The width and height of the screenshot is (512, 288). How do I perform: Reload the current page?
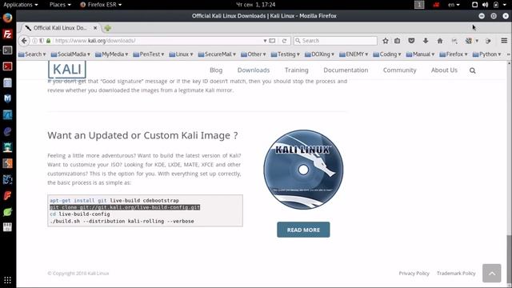coord(284,41)
